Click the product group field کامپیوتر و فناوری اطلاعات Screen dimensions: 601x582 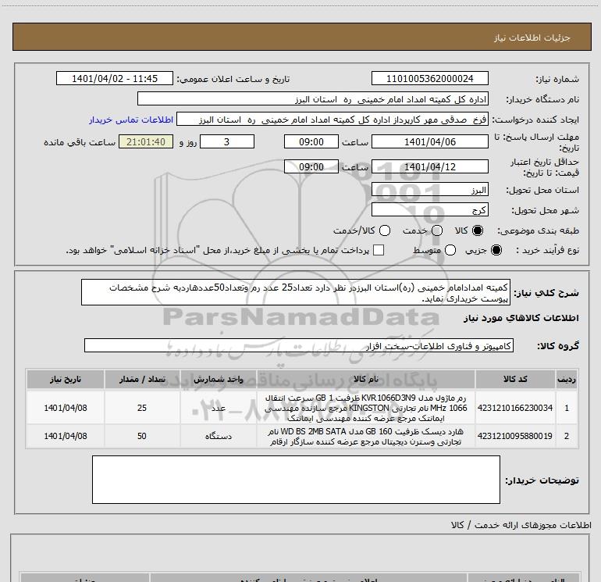(299, 345)
